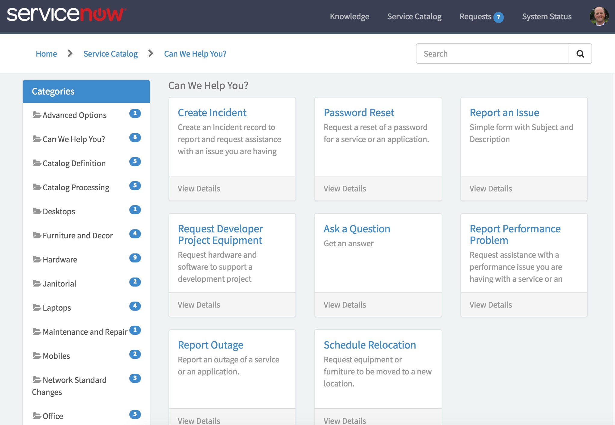The height and width of the screenshot is (425, 615).
Task: Open the Network Standard Changes category
Action: coord(74,380)
